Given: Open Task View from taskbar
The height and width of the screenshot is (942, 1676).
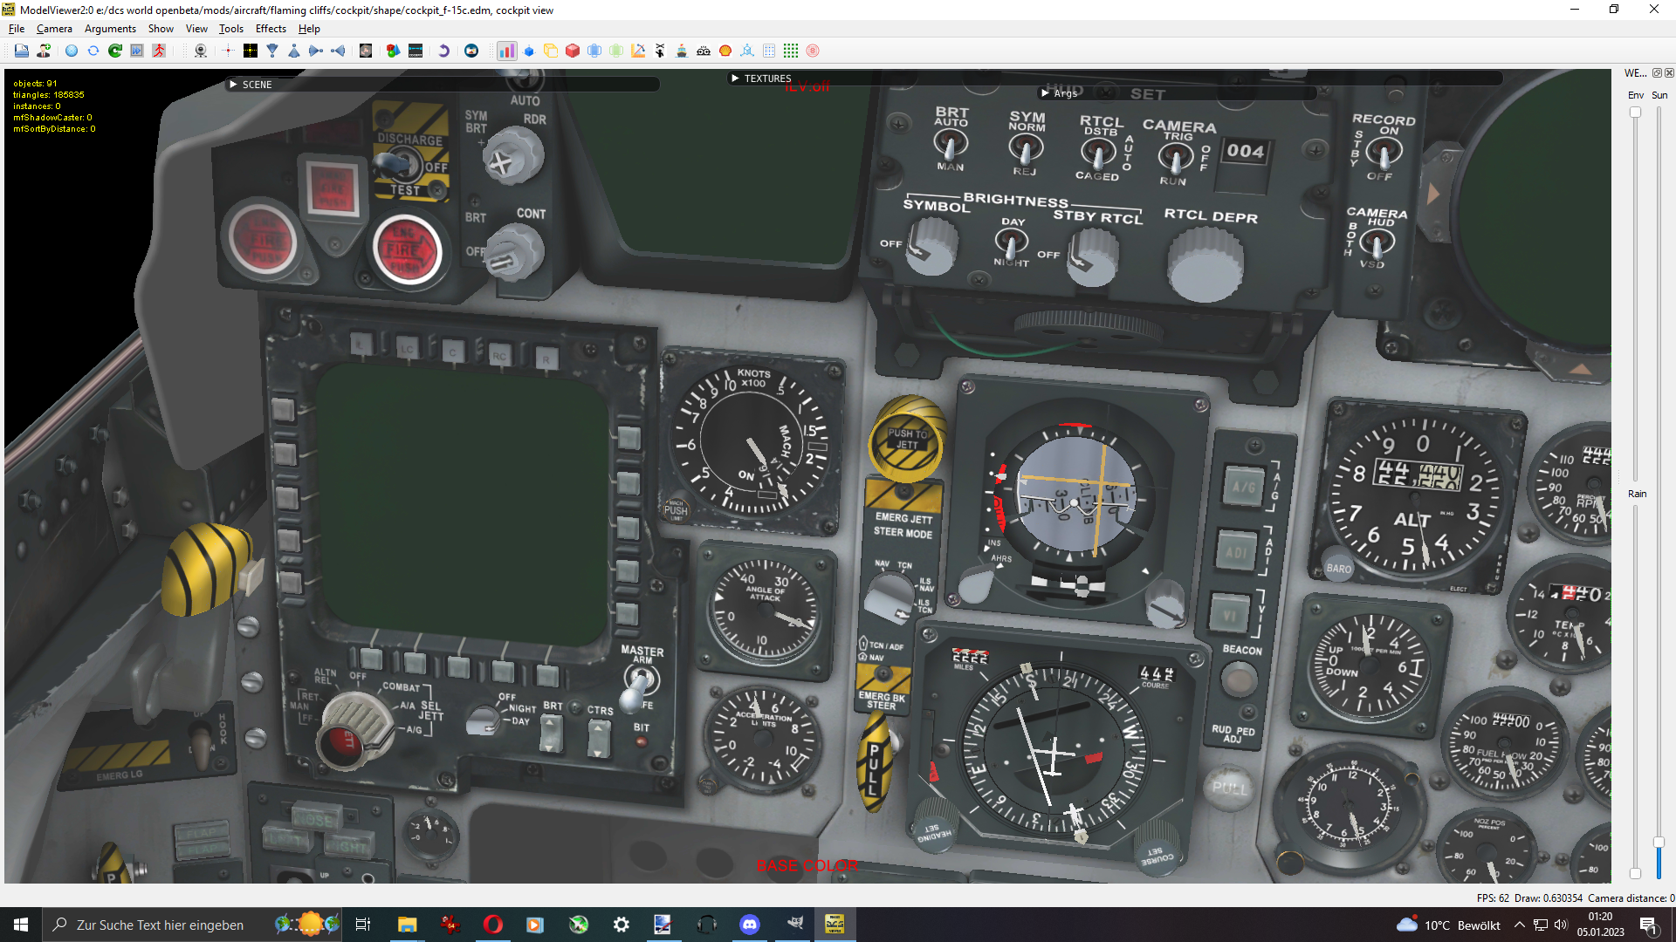Looking at the screenshot, I should [x=363, y=925].
